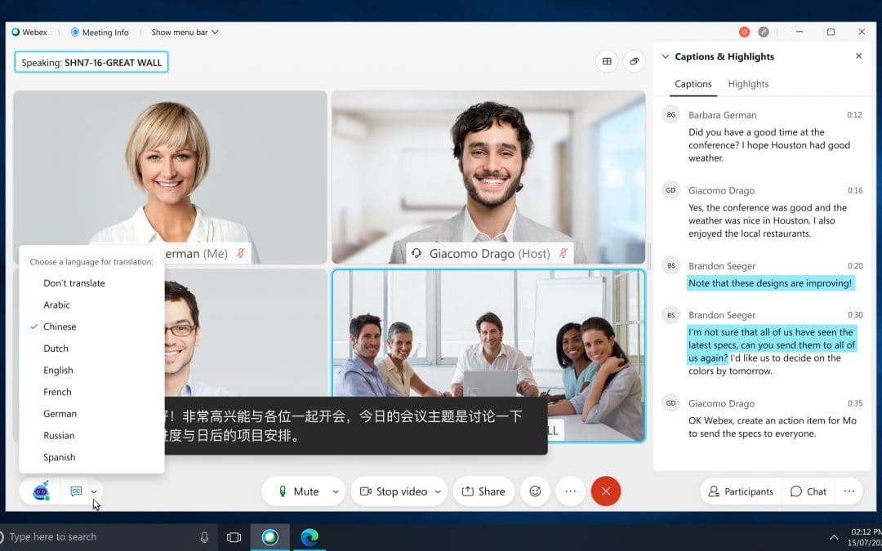This screenshot has width=882, height=551.
Task: Click the GD avatar at 0:16 caption
Action: (670, 190)
